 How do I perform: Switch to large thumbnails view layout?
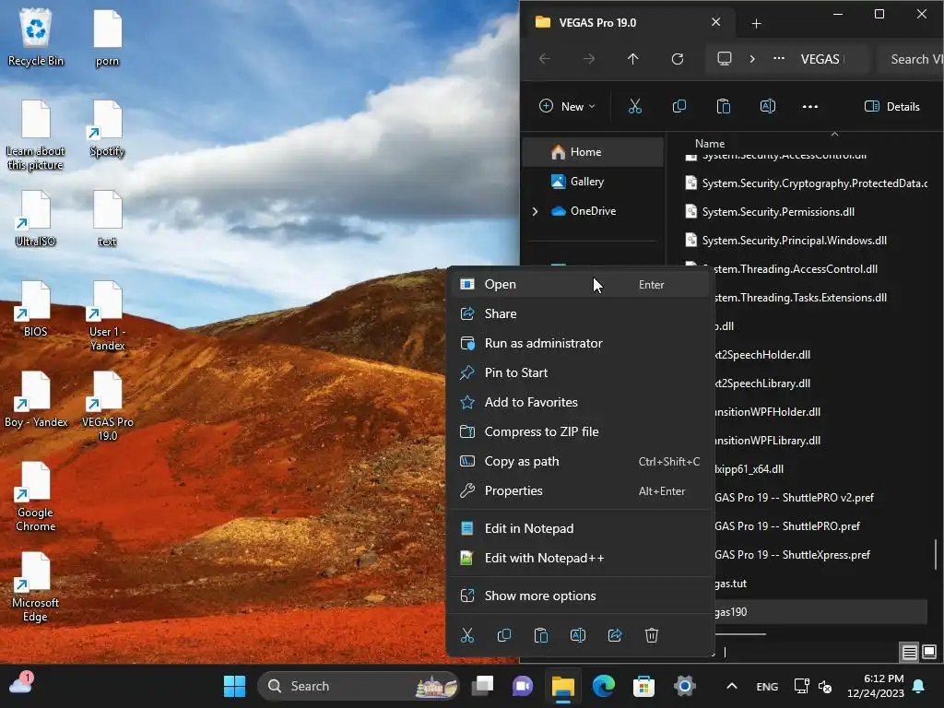click(929, 652)
